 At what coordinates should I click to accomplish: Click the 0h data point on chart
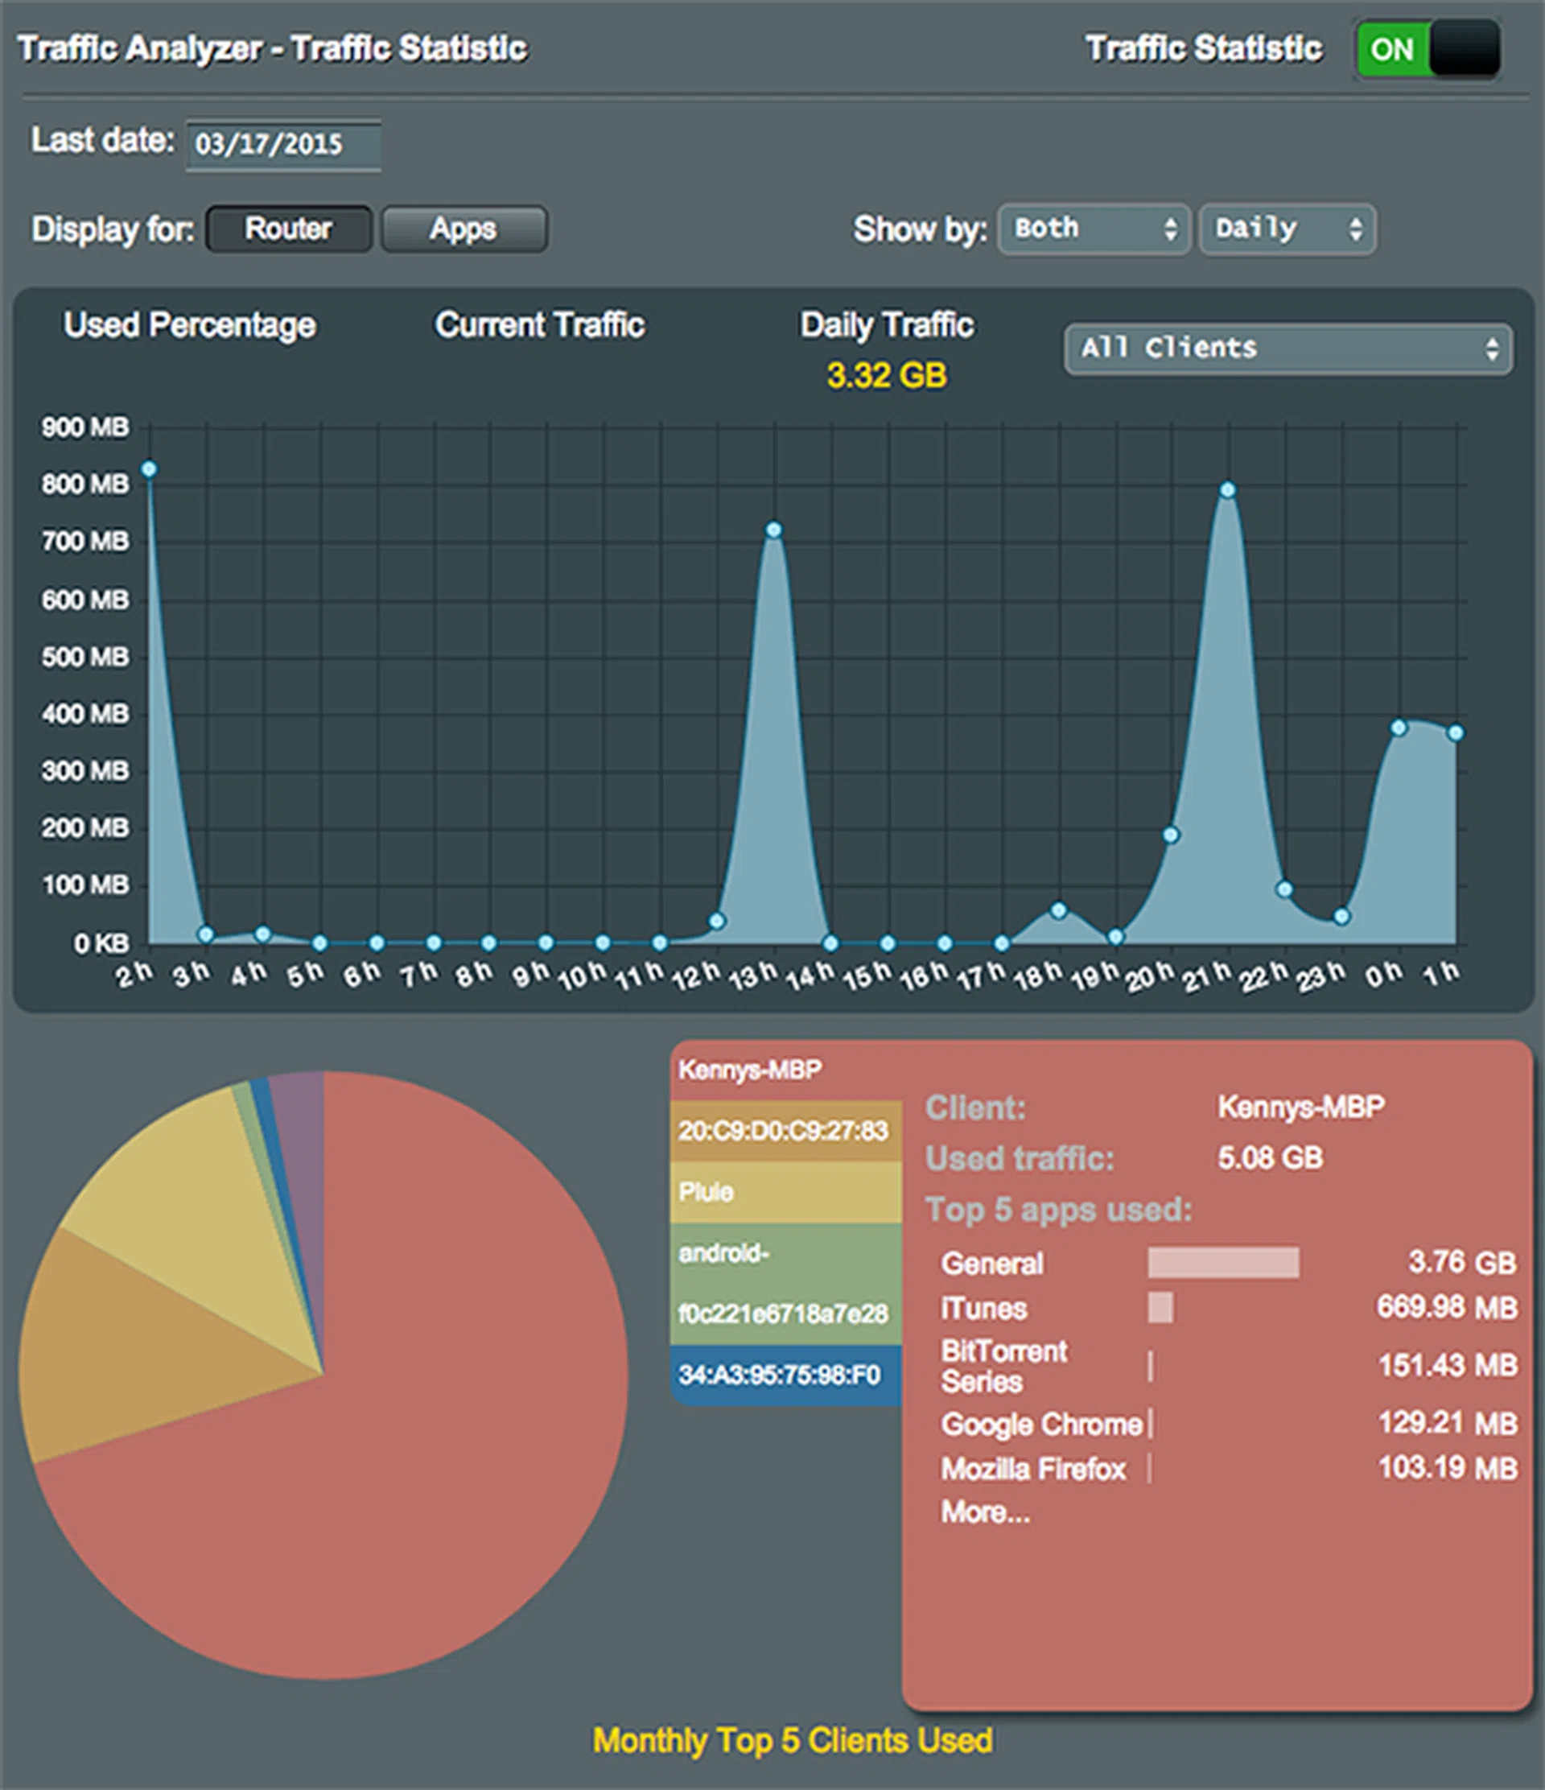coord(1399,728)
